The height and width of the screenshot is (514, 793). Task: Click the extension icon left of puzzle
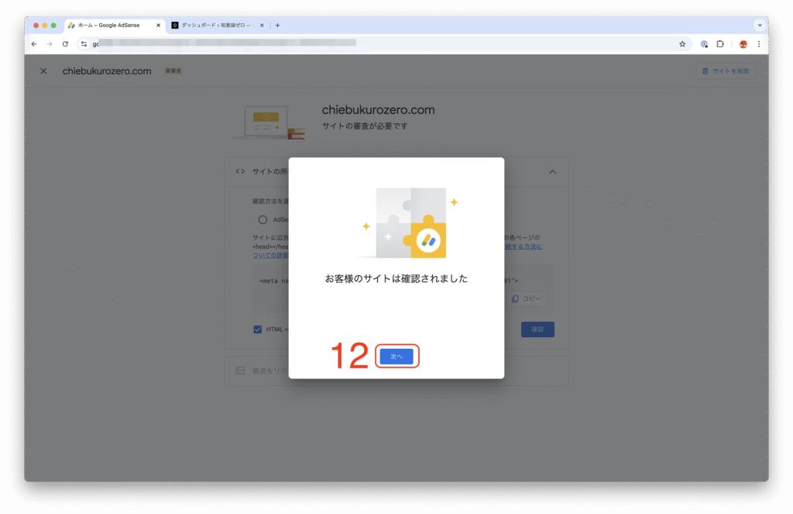[704, 44]
